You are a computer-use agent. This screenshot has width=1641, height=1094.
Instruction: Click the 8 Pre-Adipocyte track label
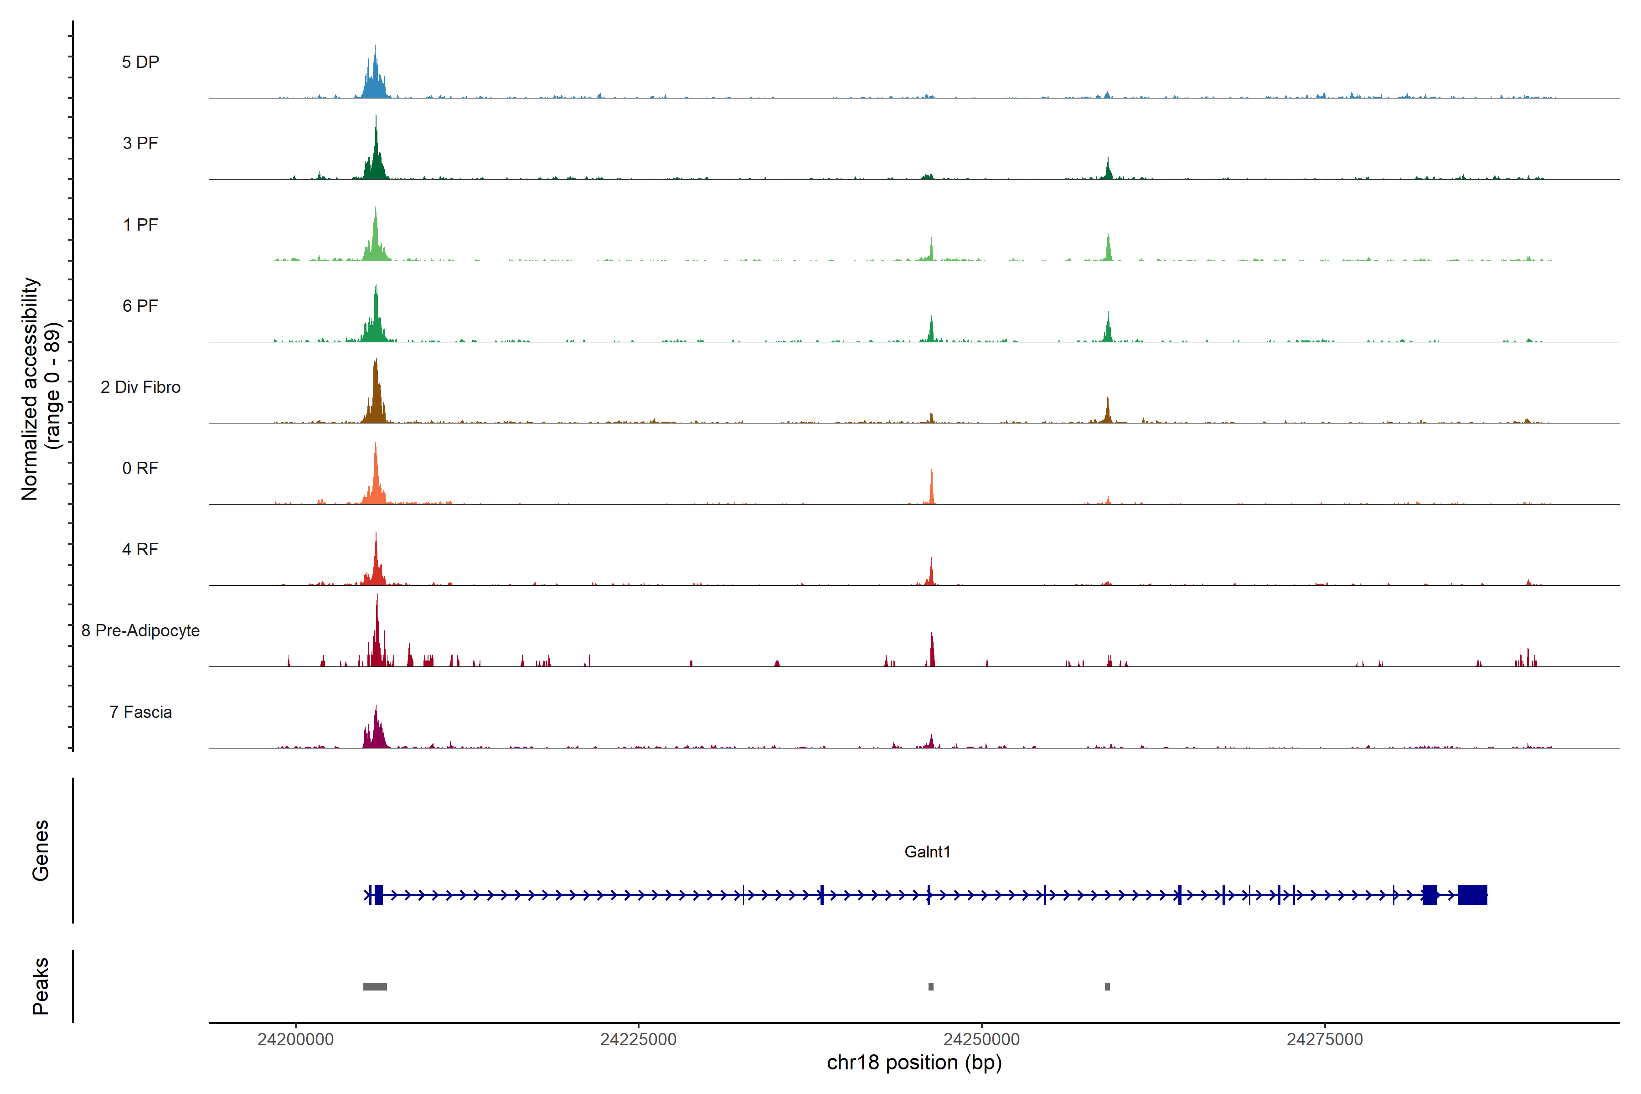coord(140,630)
